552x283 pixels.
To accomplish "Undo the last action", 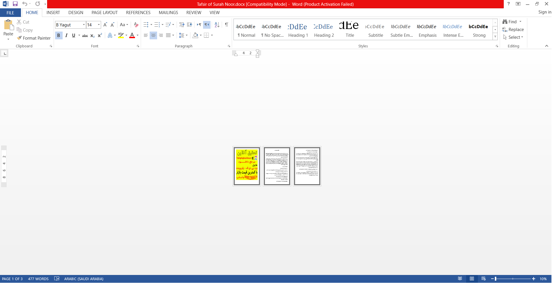I will [25, 4].
